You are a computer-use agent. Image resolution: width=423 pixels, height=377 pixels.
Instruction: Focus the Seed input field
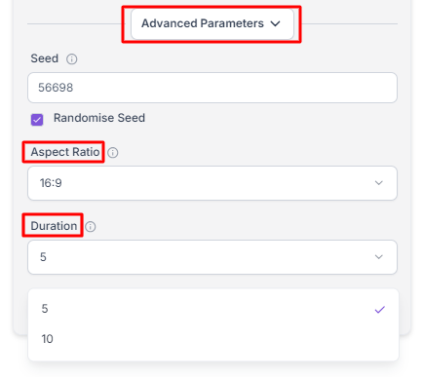click(212, 88)
